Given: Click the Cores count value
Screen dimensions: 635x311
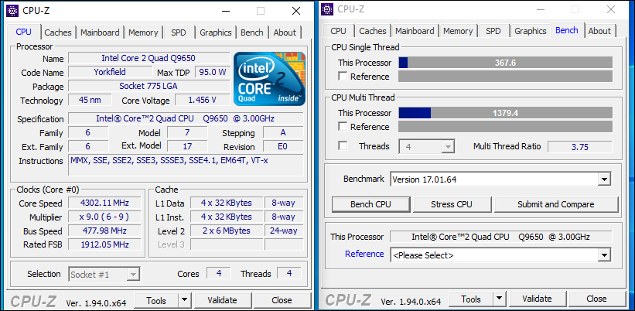Looking at the screenshot, I should tap(219, 273).
